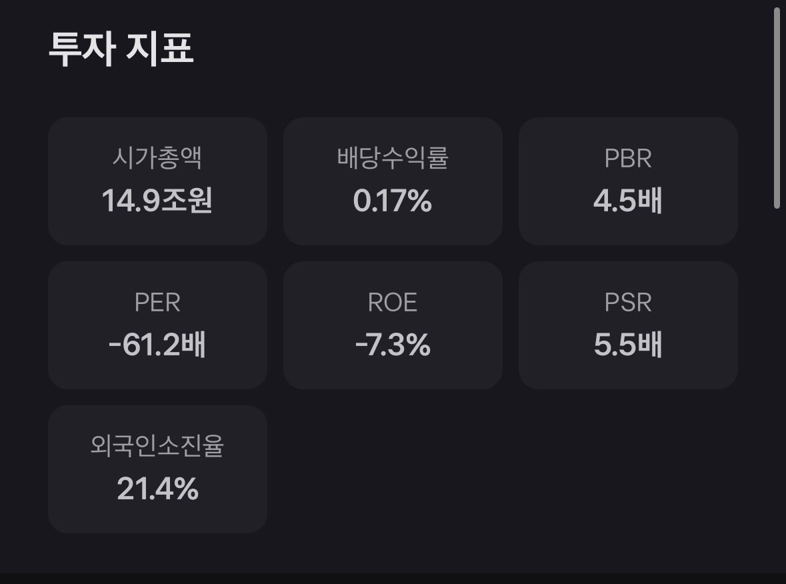786x584 pixels.
Task: Select the PSR label
Action: (628, 302)
